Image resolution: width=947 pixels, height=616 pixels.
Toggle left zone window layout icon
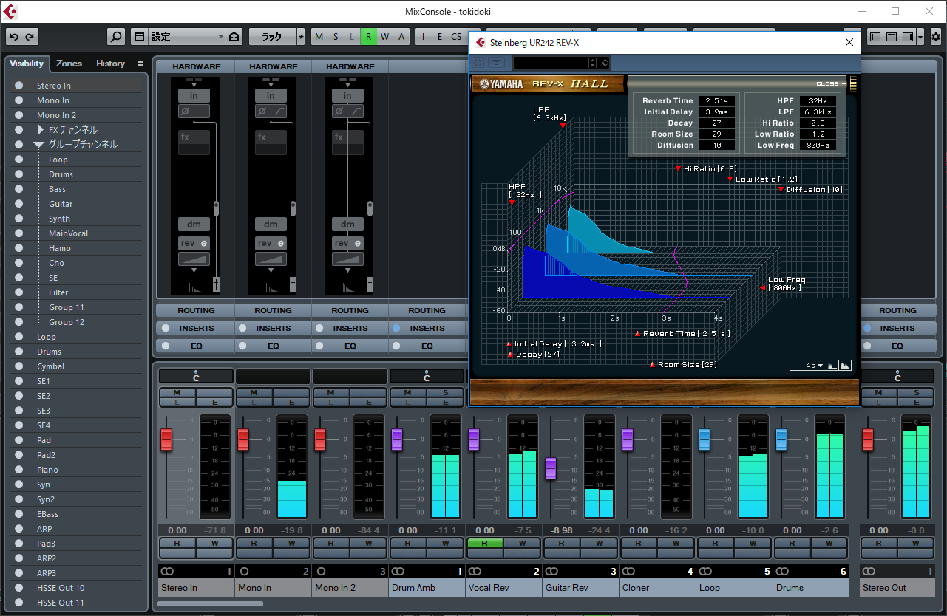click(875, 37)
